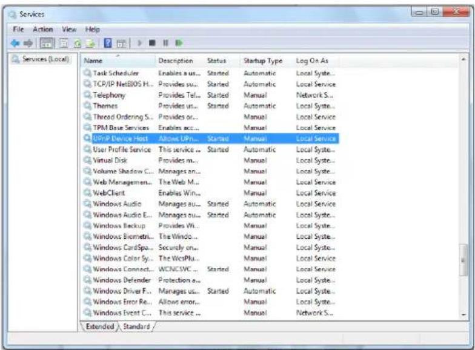Select the TPM Base Services row
475x350 pixels.
pyautogui.click(x=210, y=127)
